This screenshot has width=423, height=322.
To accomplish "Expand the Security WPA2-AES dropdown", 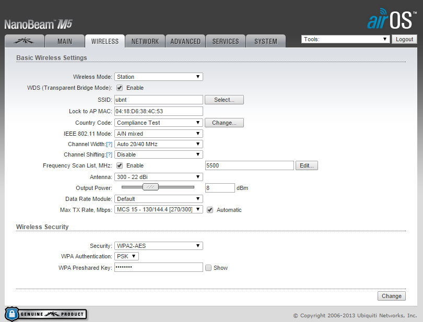I will (158, 246).
